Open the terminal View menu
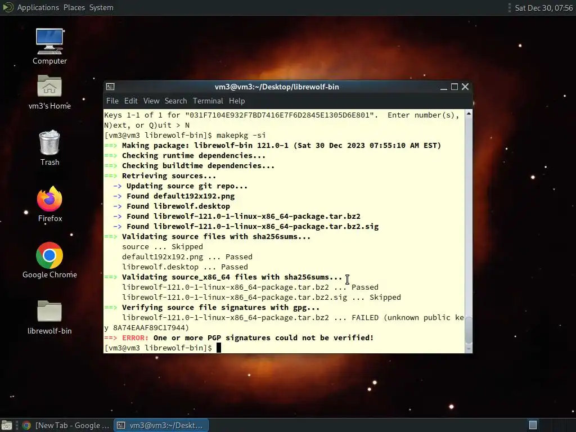Image resolution: width=576 pixels, height=432 pixels. (x=151, y=101)
